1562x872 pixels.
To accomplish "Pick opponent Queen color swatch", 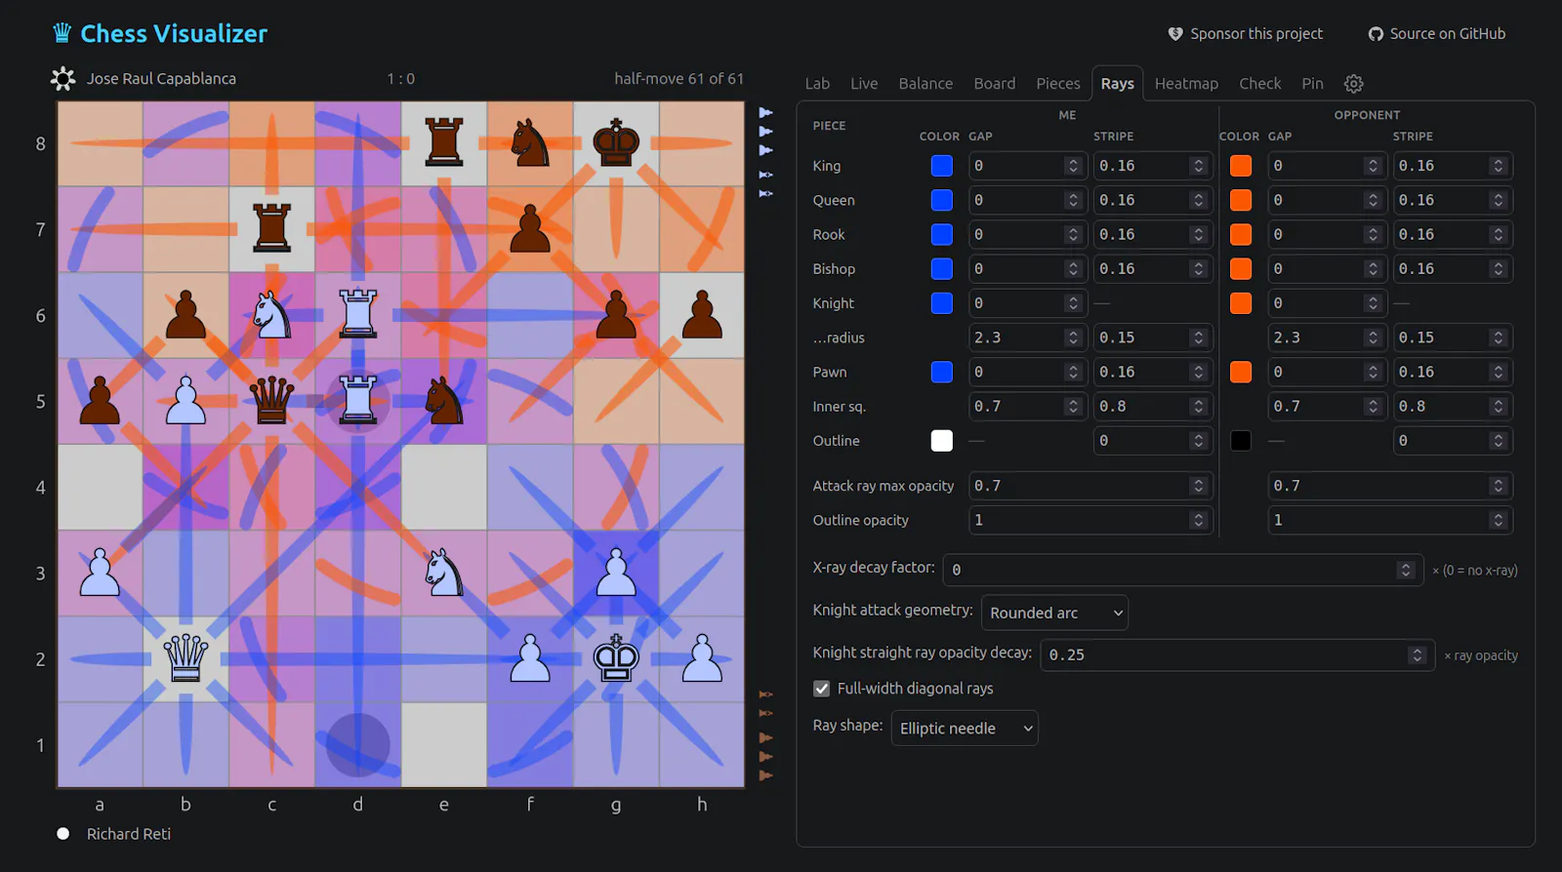I will click(x=1241, y=200).
